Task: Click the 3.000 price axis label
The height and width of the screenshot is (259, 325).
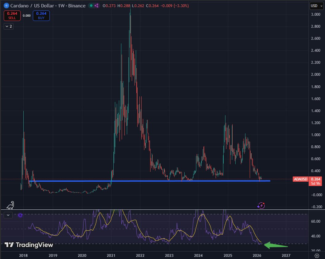Action: coord(316,14)
